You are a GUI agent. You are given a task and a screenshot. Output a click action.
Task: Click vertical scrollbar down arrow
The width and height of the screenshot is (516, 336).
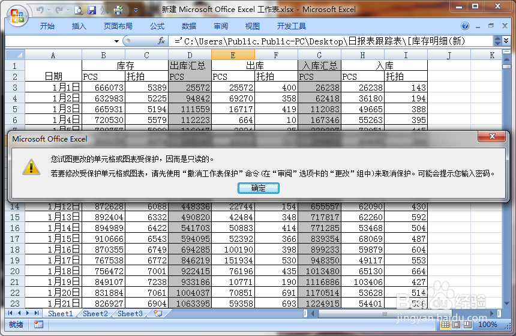click(x=506, y=303)
